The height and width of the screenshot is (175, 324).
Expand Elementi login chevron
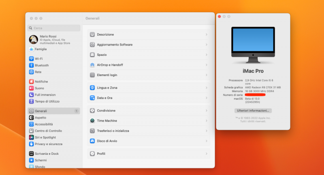point(207,75)
